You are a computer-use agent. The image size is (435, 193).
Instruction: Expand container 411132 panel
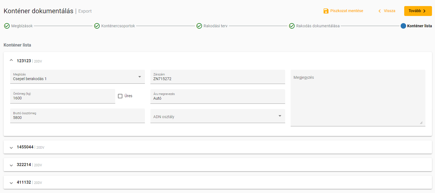tap(11, 183)
